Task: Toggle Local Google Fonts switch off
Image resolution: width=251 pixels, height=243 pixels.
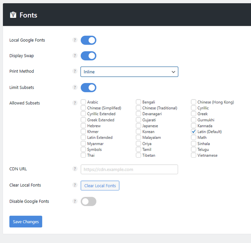Action: coord(89,40)
